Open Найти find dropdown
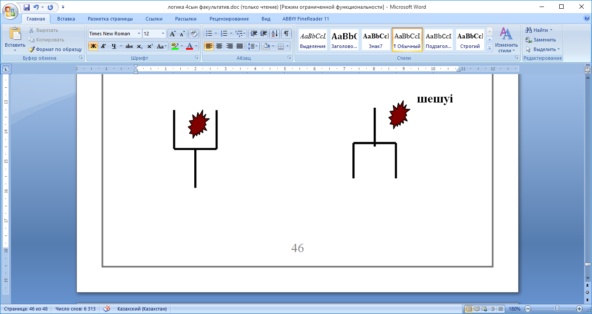Image resolution: width=592 pixels, height=314 pixels. (540, 30)
